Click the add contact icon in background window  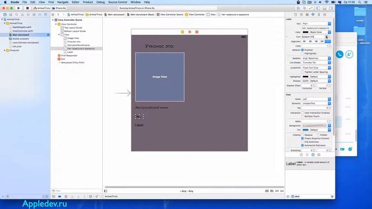(349, 54)
